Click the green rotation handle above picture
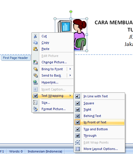The width and height of the screenshot is (133, 154). (71, 12)
